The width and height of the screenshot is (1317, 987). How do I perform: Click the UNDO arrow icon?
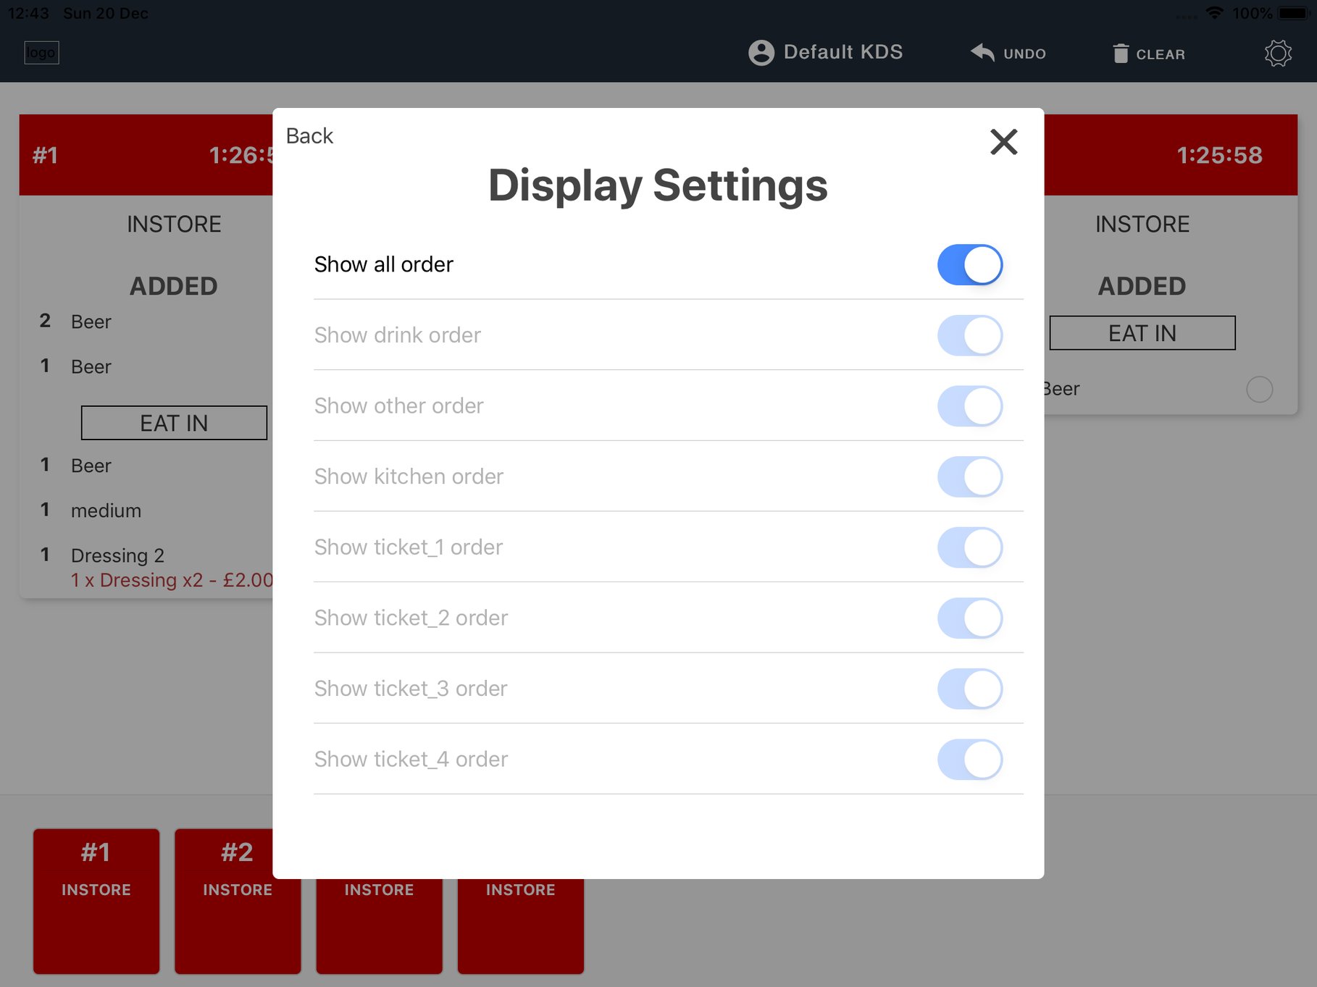click(x=982, y=53)
